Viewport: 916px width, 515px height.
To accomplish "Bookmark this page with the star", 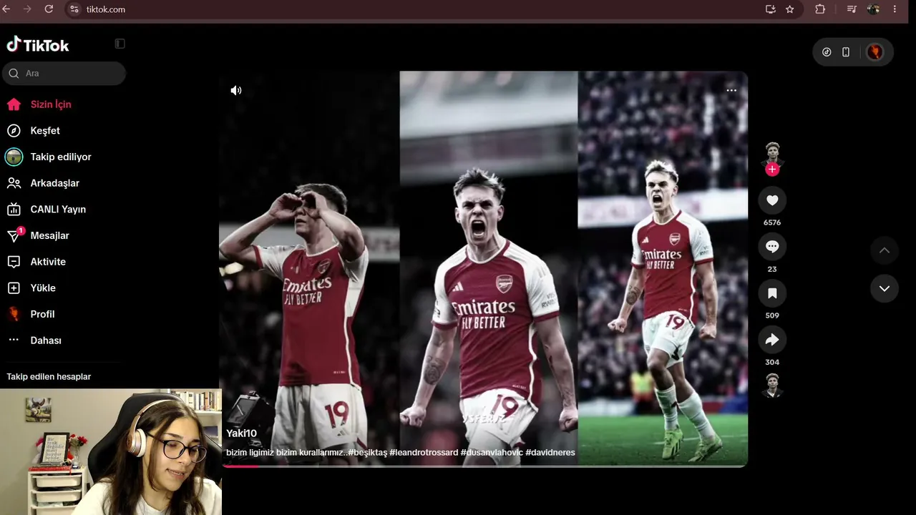I will coord(790,9).
